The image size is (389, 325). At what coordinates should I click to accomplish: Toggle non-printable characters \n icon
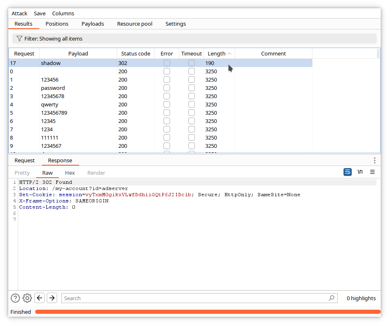pyautogui.click(x=360, y=172)
